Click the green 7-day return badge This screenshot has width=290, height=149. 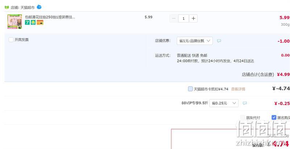click(28, 22)
